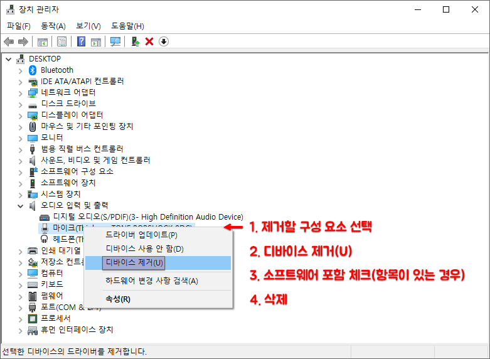The width and height of the screenshot is (490, 359).
Task: Choose 드라이버 업데이트(P) from context menu
Action: [x=158, y=235]
